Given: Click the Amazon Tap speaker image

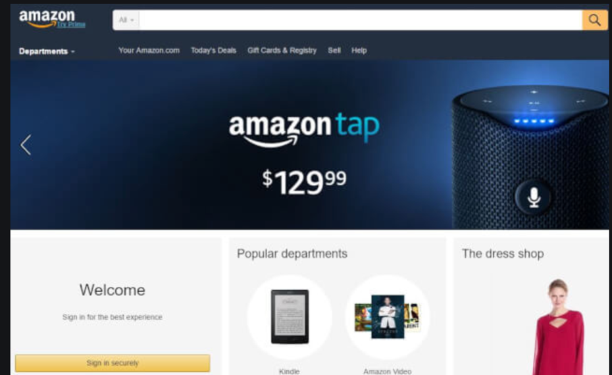Looking at the screenshot, I should (530, 157).
